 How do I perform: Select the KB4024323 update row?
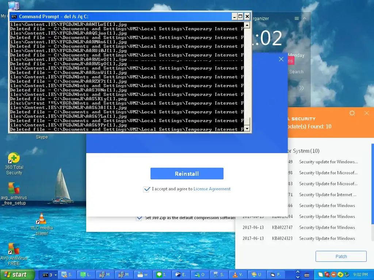click(x=299, y=238)
